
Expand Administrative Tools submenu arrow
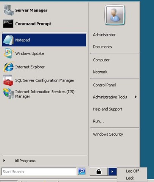(136, 97)
